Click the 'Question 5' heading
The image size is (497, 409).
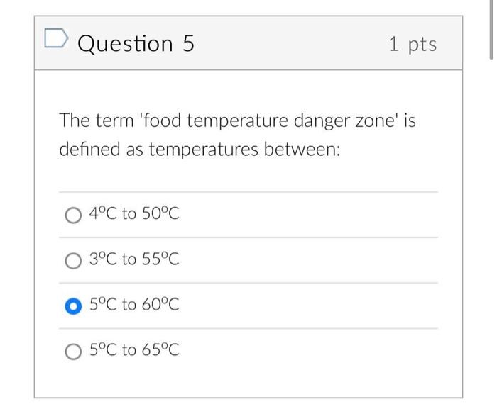[136, 43]
